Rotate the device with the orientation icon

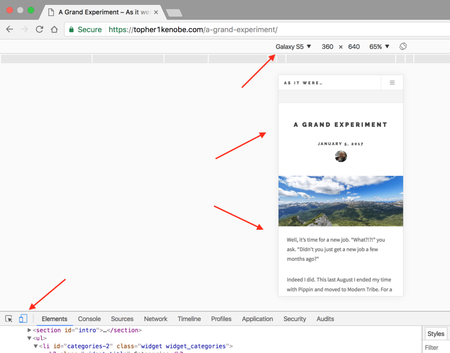tap(403, 46)
